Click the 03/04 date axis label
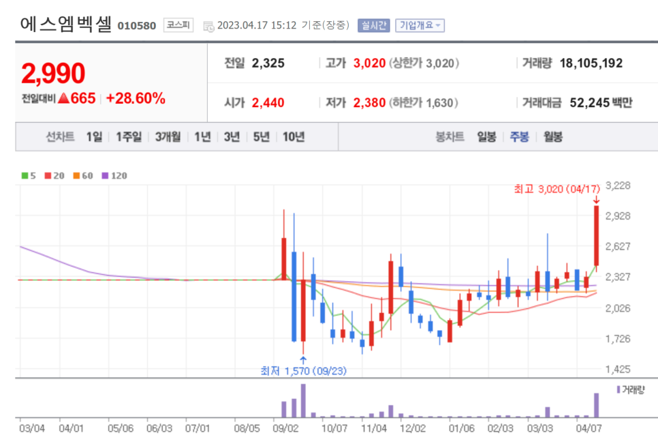The width and height of the screenshot is (658, 446). click(32, 428)
